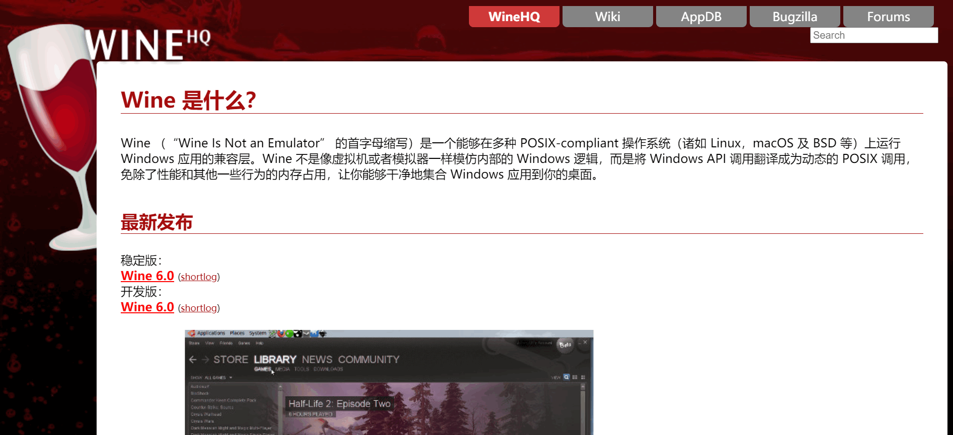Visit the Forums tab

[888, 17]
